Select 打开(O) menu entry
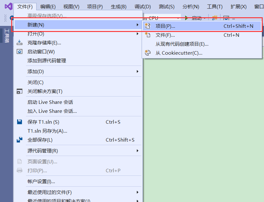 click(x=78, y=34)
